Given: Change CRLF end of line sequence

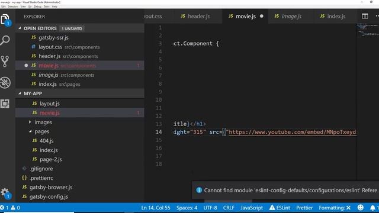Looking at the screenshot, I should [x=229, y=208].
